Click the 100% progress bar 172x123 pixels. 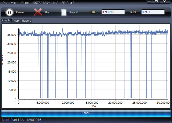(86, 113)
